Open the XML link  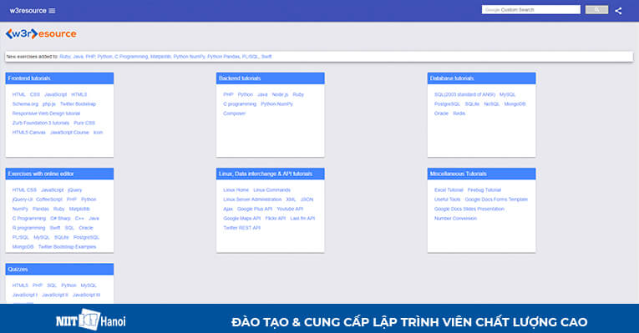coord(291,199)
